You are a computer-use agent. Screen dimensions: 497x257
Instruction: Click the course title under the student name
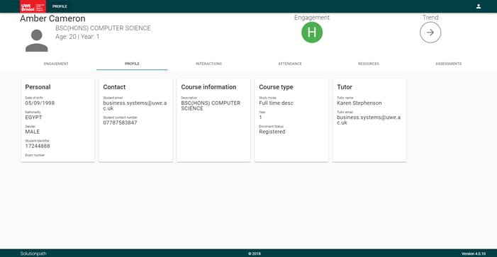click(103, 28)
